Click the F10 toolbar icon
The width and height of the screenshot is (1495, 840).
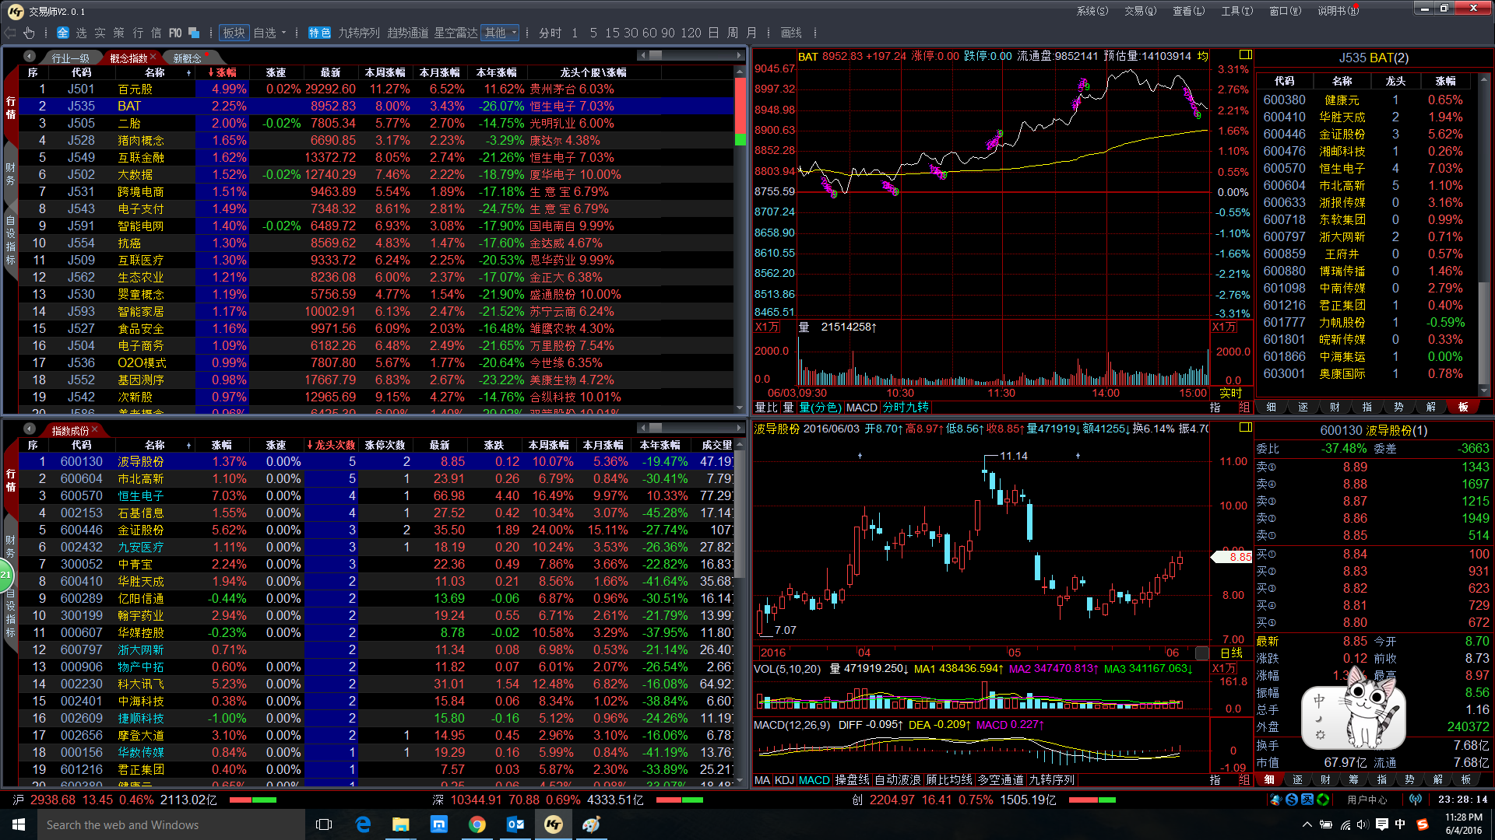[x=175, y=33]
